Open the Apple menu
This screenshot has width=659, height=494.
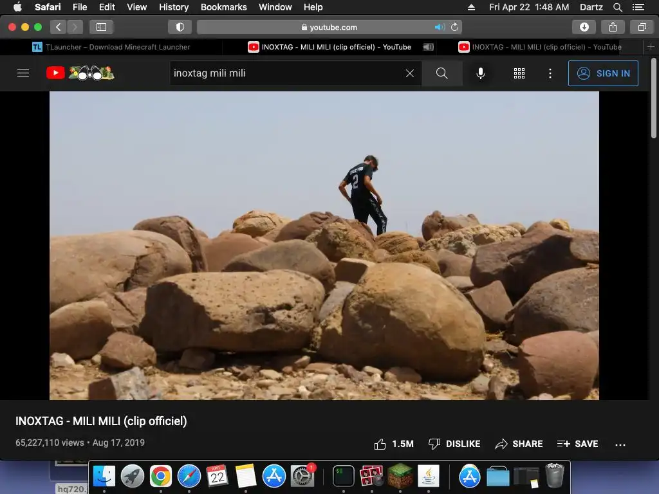[17, 7]
